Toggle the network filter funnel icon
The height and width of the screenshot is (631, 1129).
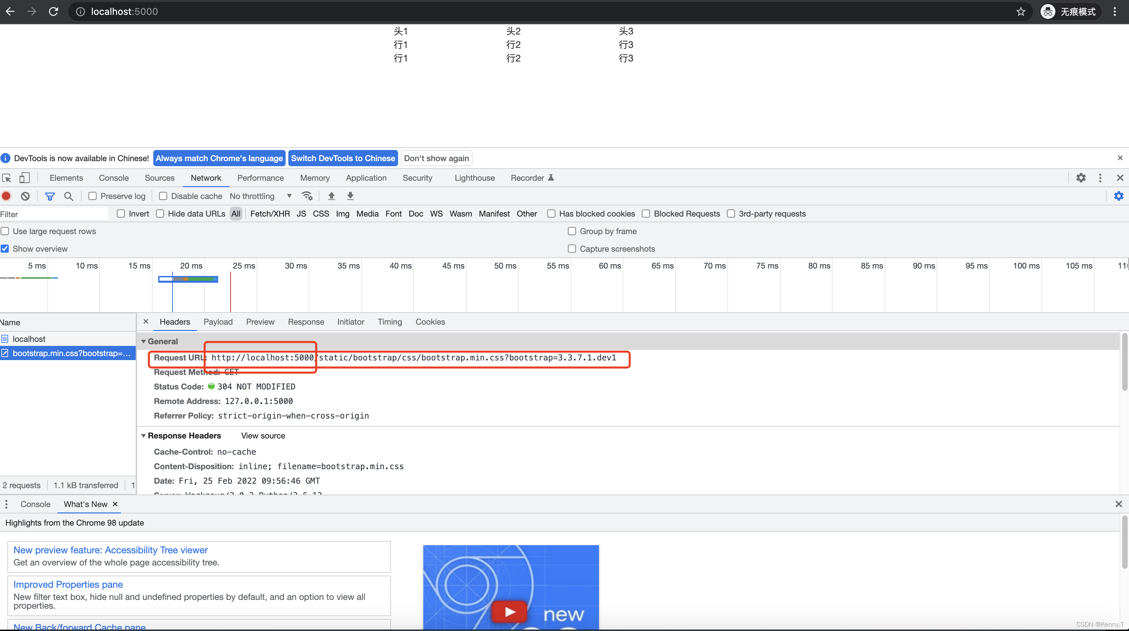(50, 196)
